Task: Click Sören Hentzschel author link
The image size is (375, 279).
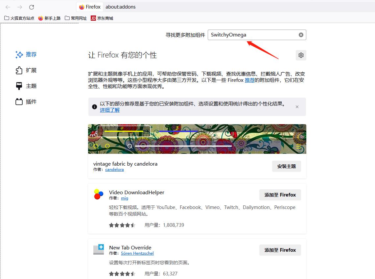Action: click(137, 253)
